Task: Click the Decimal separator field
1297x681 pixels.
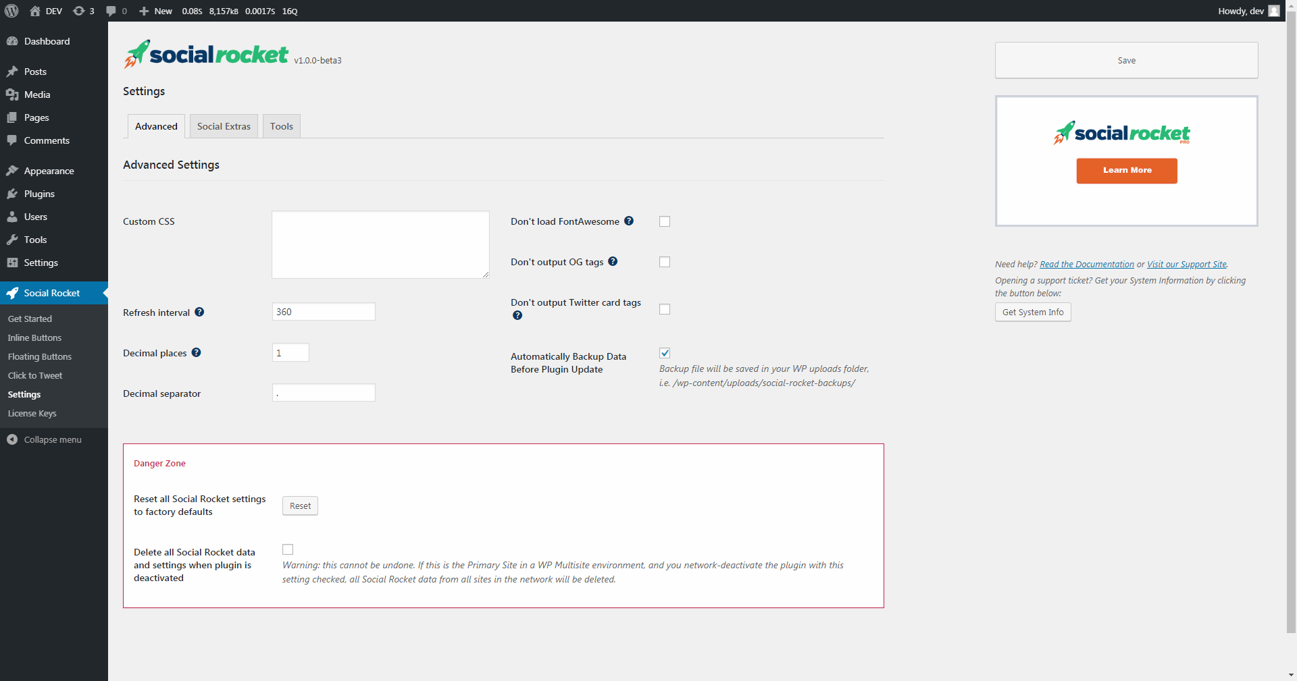Action: [324, 393]
